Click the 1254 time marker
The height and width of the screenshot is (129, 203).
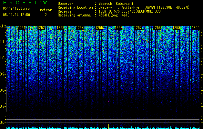(80, 28)
